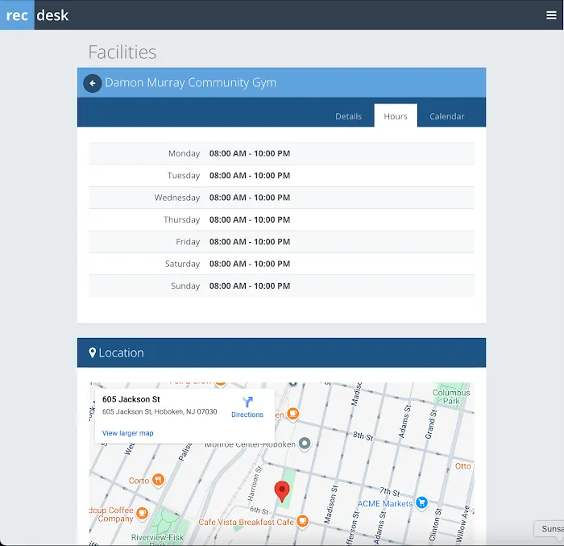Click the Cafe Vista Breakfast Cafe marker

click(x=302, y=522)
